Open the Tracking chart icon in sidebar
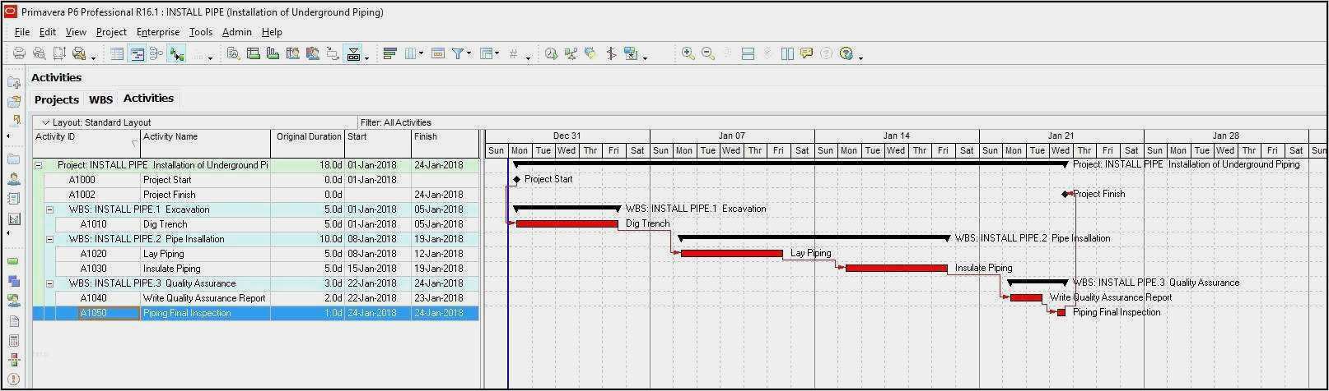The image size is (1329, 391). (14, 218)
